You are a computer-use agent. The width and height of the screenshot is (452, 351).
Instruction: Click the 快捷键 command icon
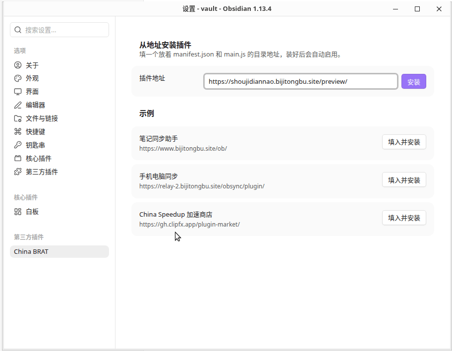pos(18,131)
